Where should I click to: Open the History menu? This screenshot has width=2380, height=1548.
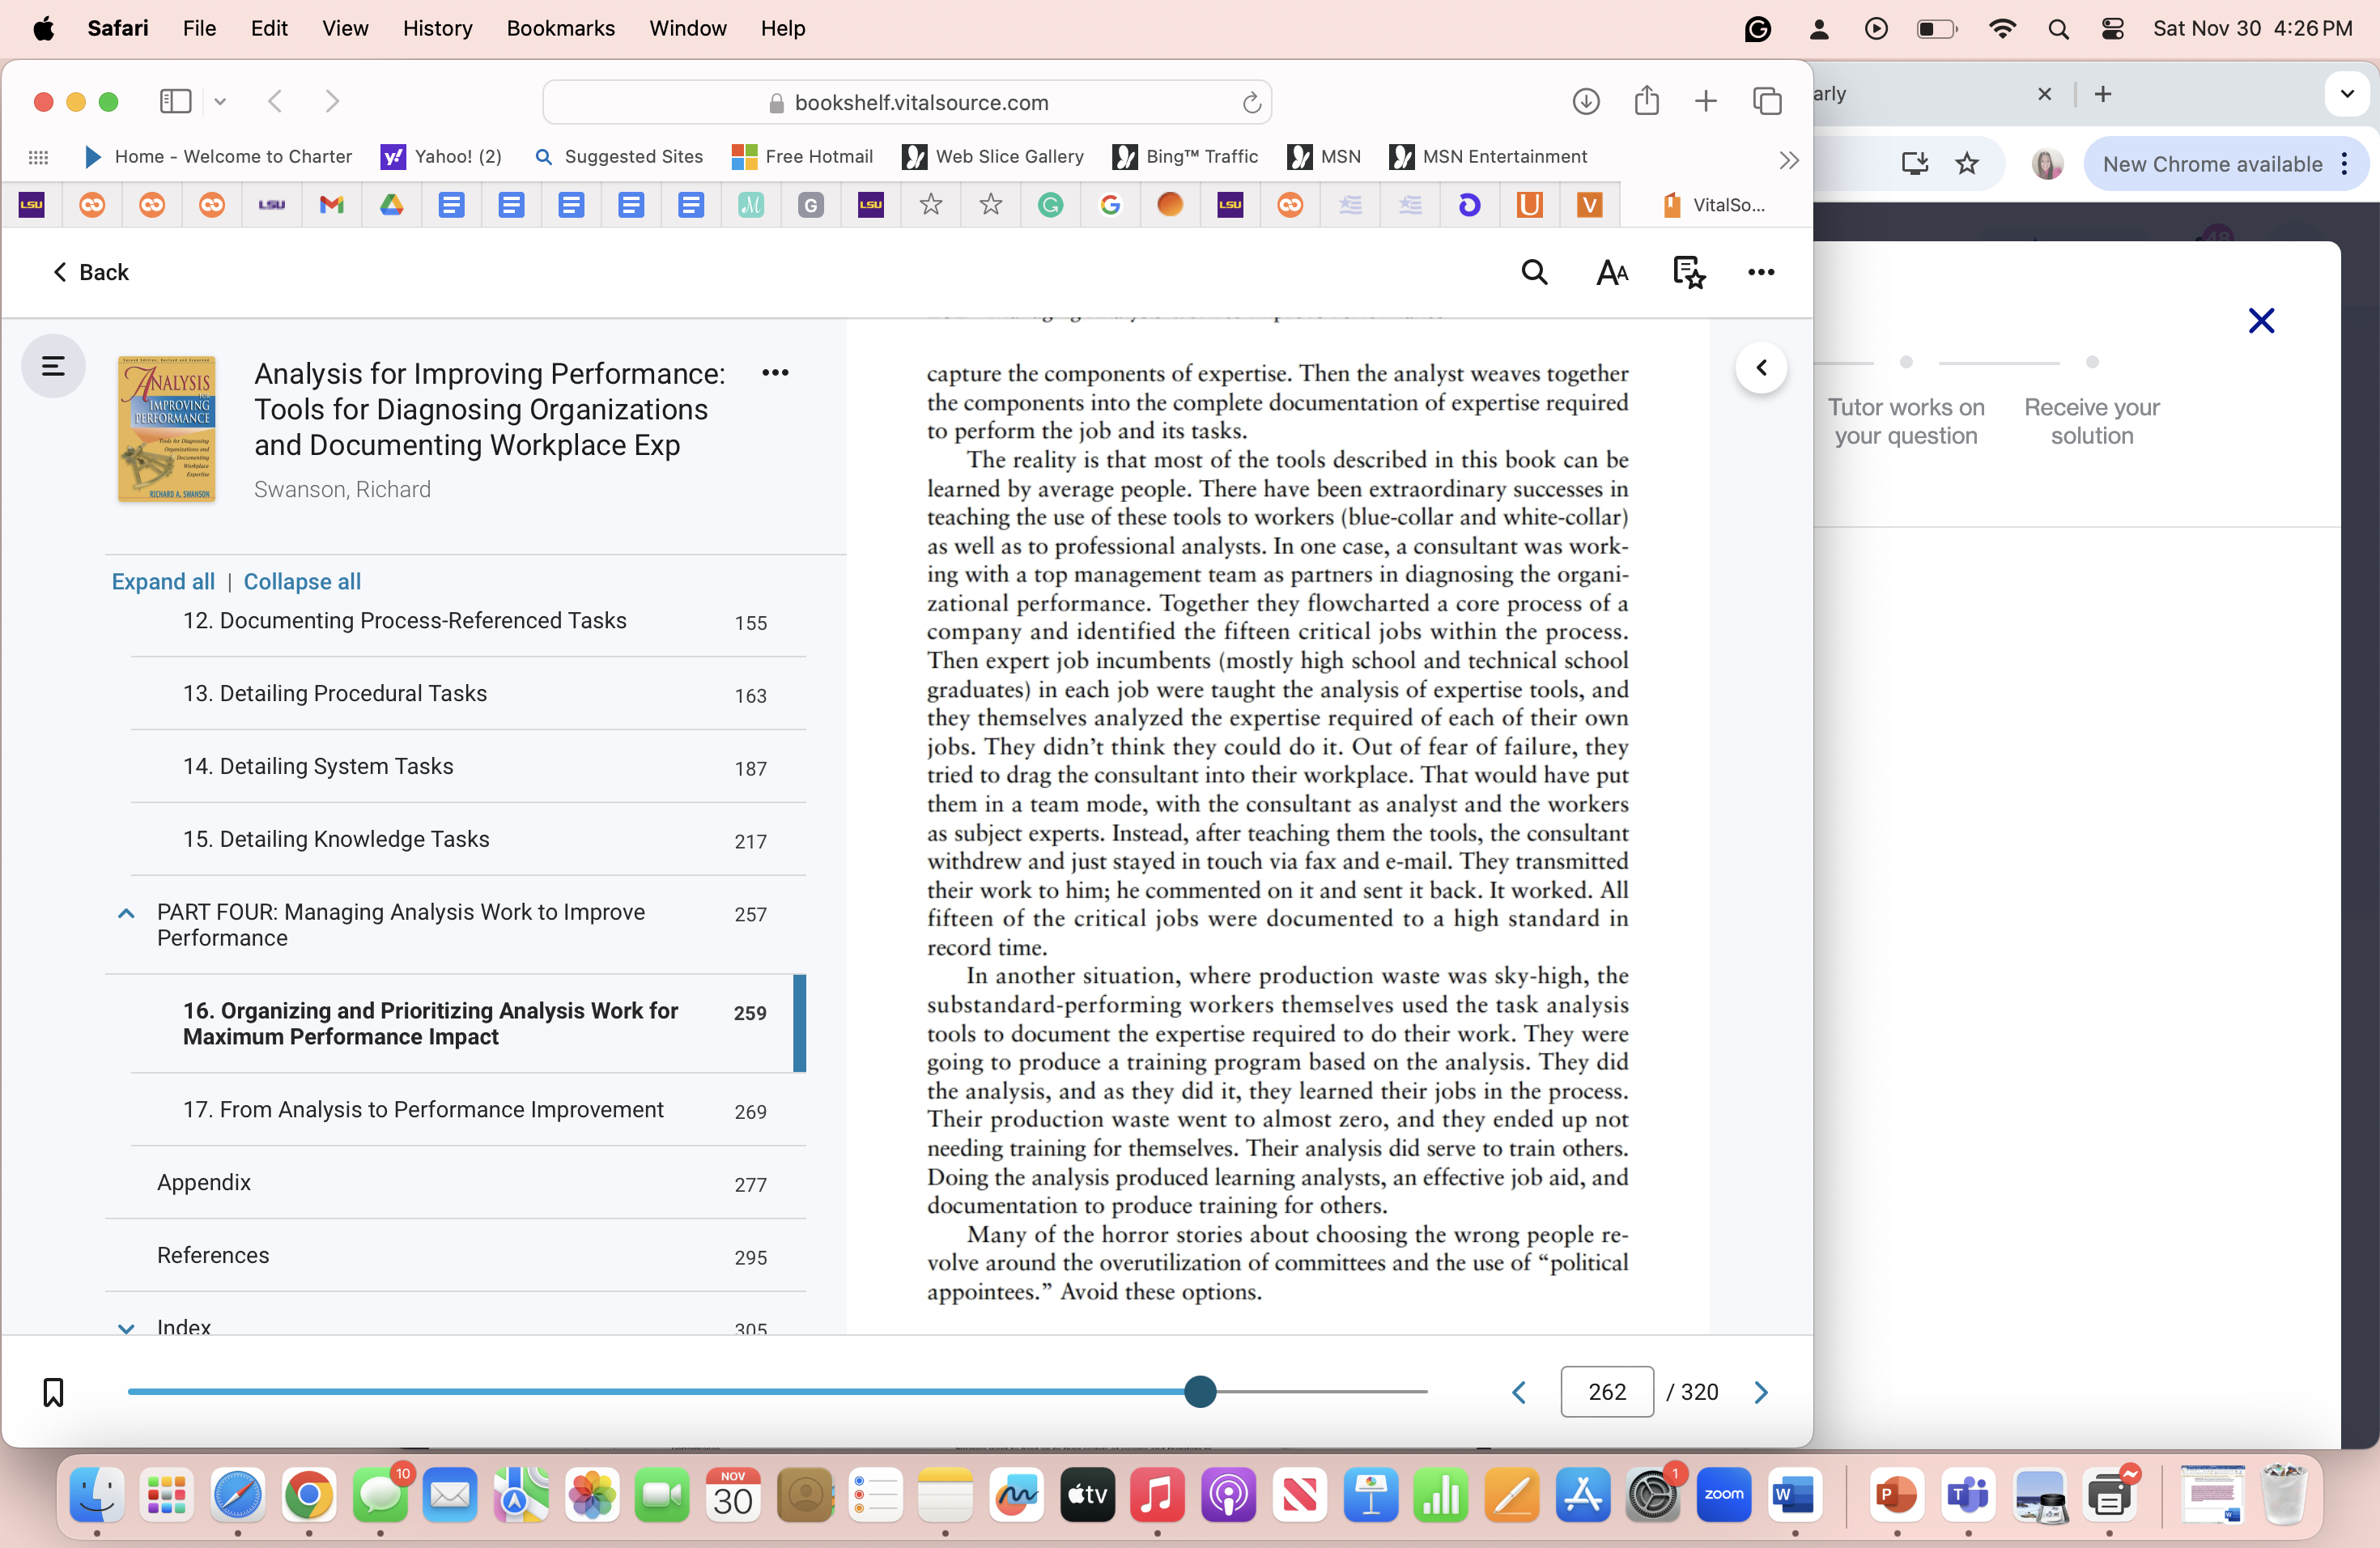coord(437,28)
